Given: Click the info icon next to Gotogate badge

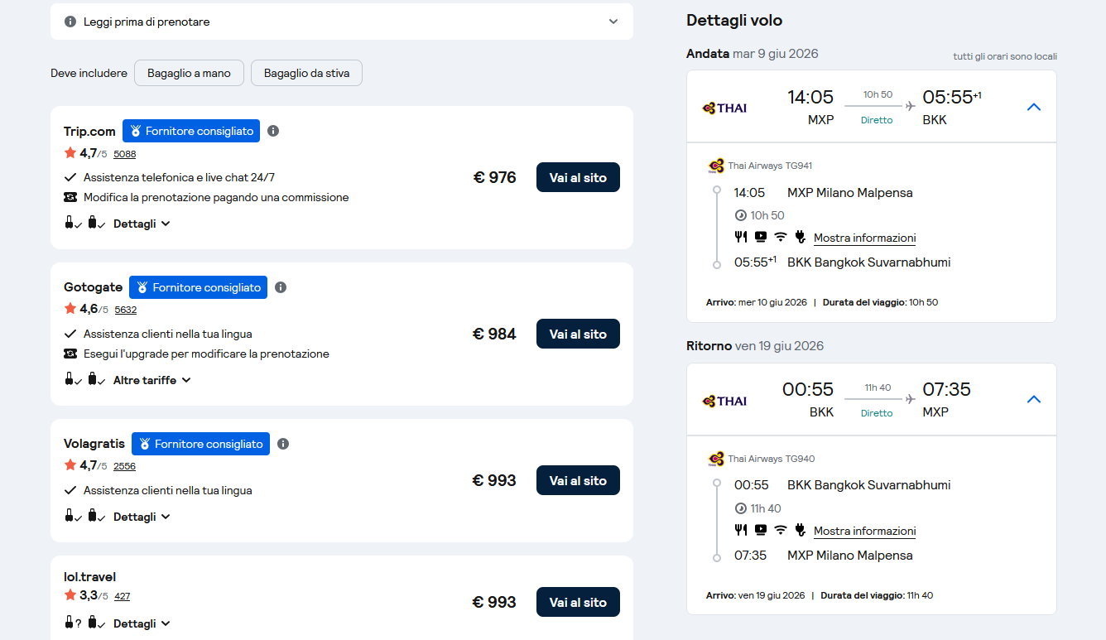Looking at the screenshot, I should (x=281, y=287).
